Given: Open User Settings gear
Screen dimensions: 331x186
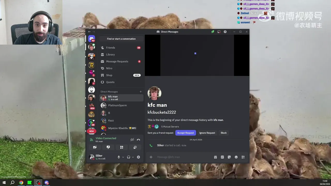Looking at the screenshot, I should click(x=138, y=157).
